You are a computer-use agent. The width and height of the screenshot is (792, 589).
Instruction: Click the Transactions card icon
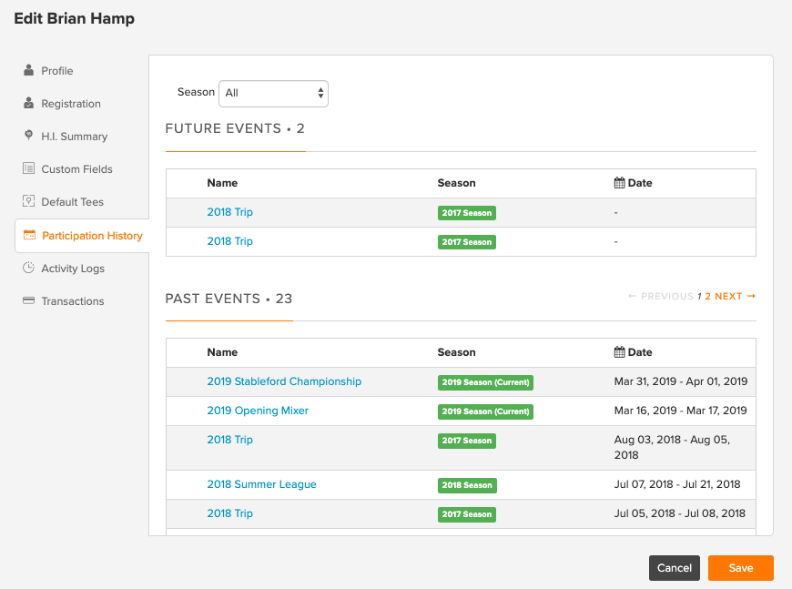(x=29, y=300)
